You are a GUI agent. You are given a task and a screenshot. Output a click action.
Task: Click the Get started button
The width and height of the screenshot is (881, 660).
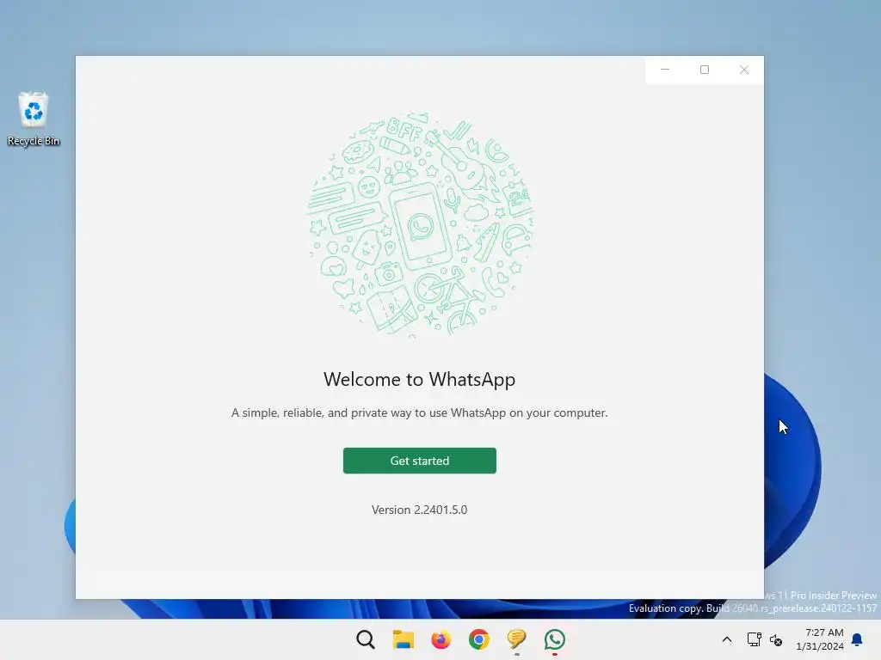click(x=420, y=461)
